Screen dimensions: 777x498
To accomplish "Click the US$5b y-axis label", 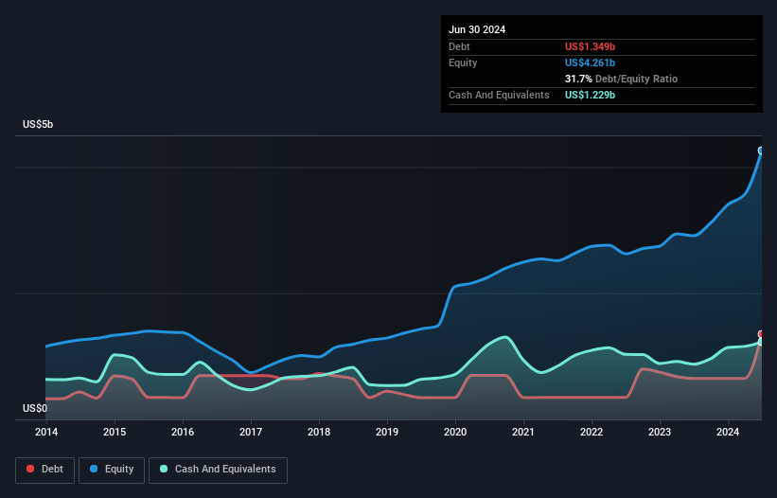I will [x=38, y=124].
